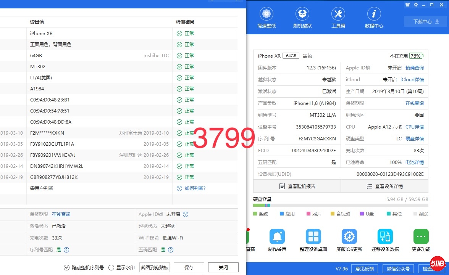Click the 整理设备桌面 organize desktop icon
Screen dimensions: 449x275
pos(313,237)
